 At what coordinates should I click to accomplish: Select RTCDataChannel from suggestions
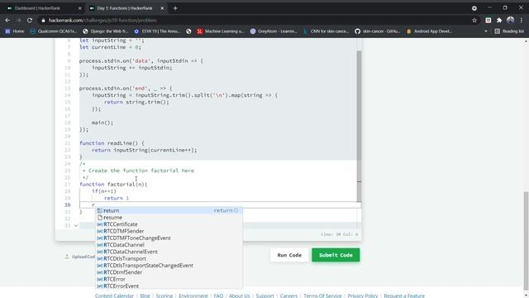coord(169,245)
